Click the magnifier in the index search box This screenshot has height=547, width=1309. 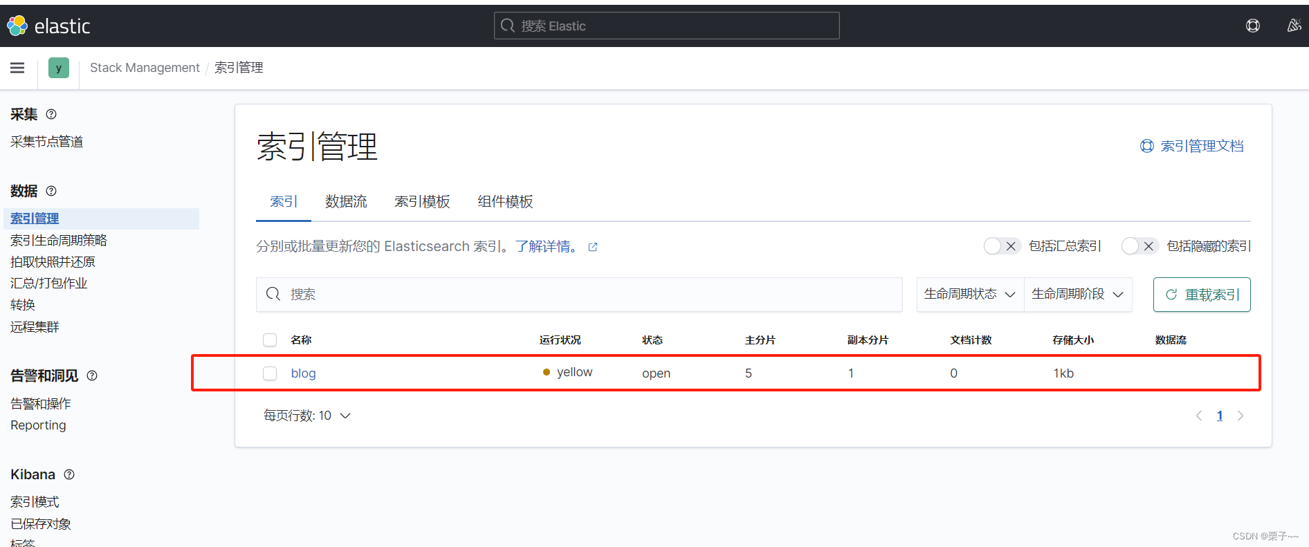click(x=273, y=294)
